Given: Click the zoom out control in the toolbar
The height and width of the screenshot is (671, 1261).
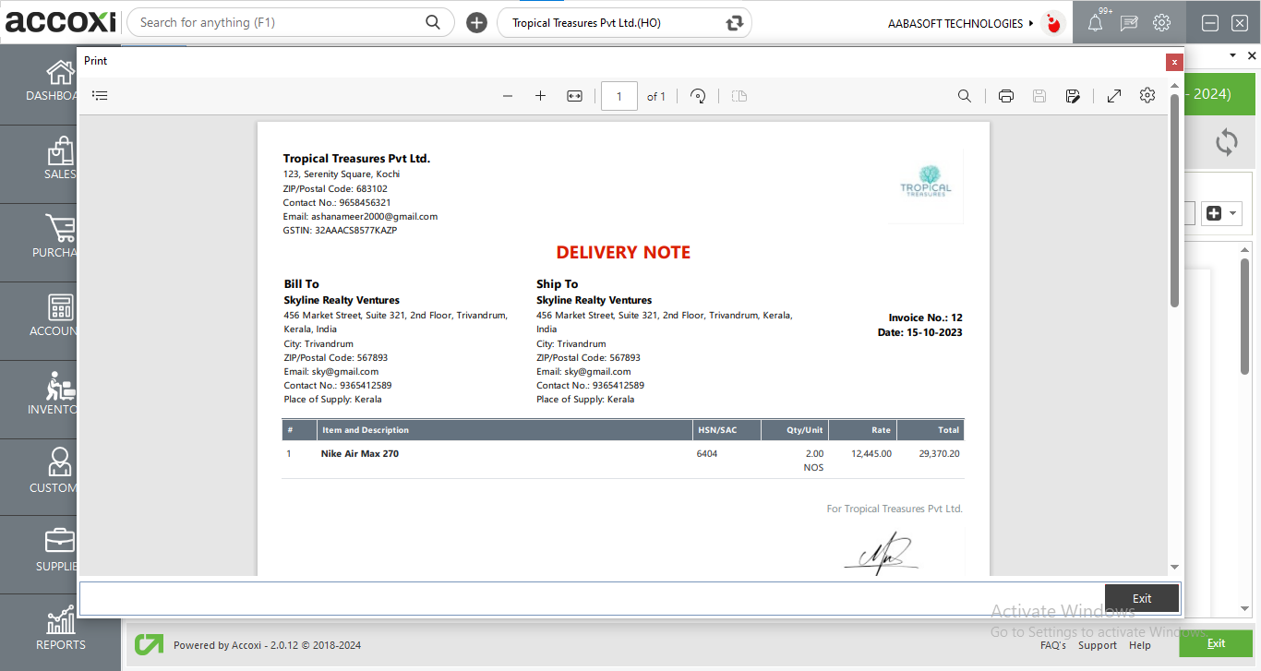Looking at the screenshot, I should (x=507, y=95).
